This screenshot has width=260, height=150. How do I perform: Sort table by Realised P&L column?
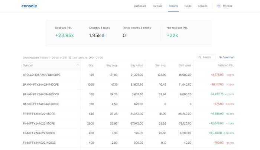pos(225,65)
